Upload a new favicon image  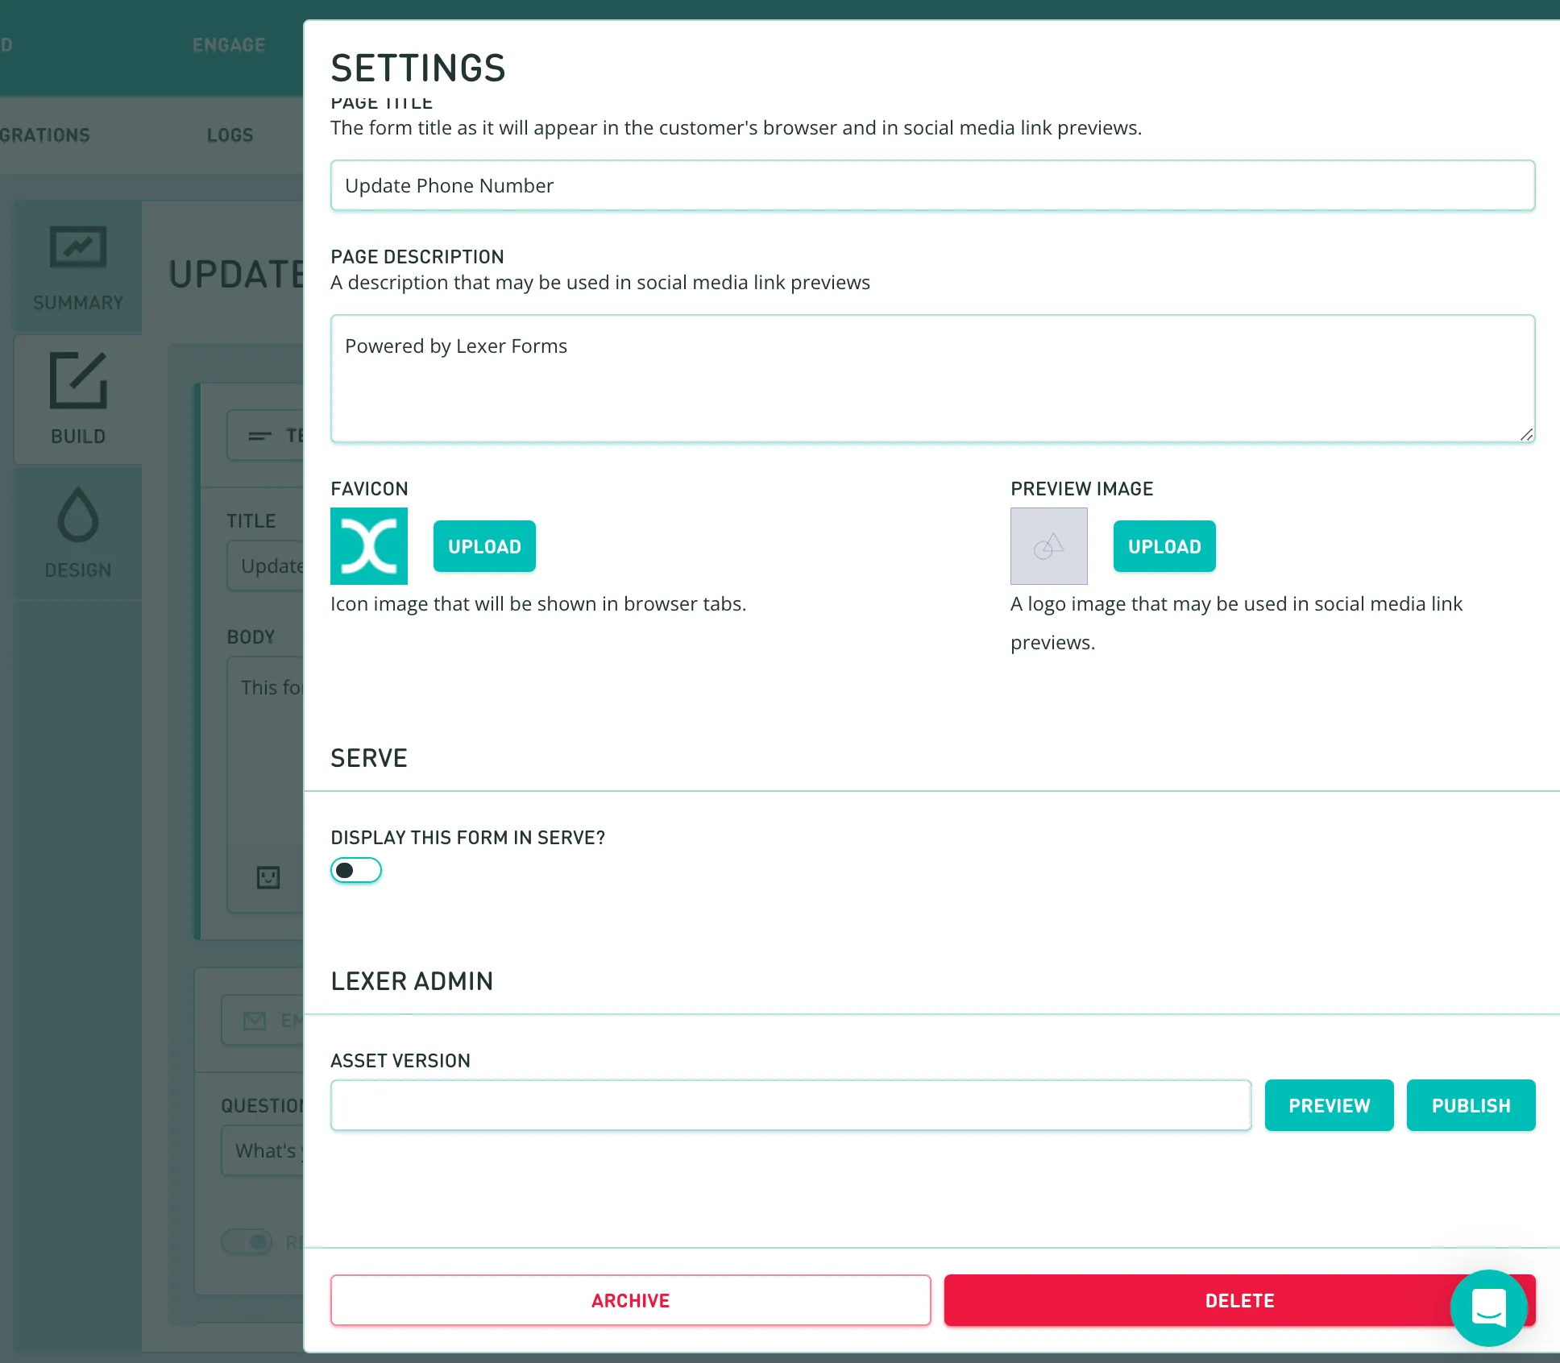pos(484,546)
